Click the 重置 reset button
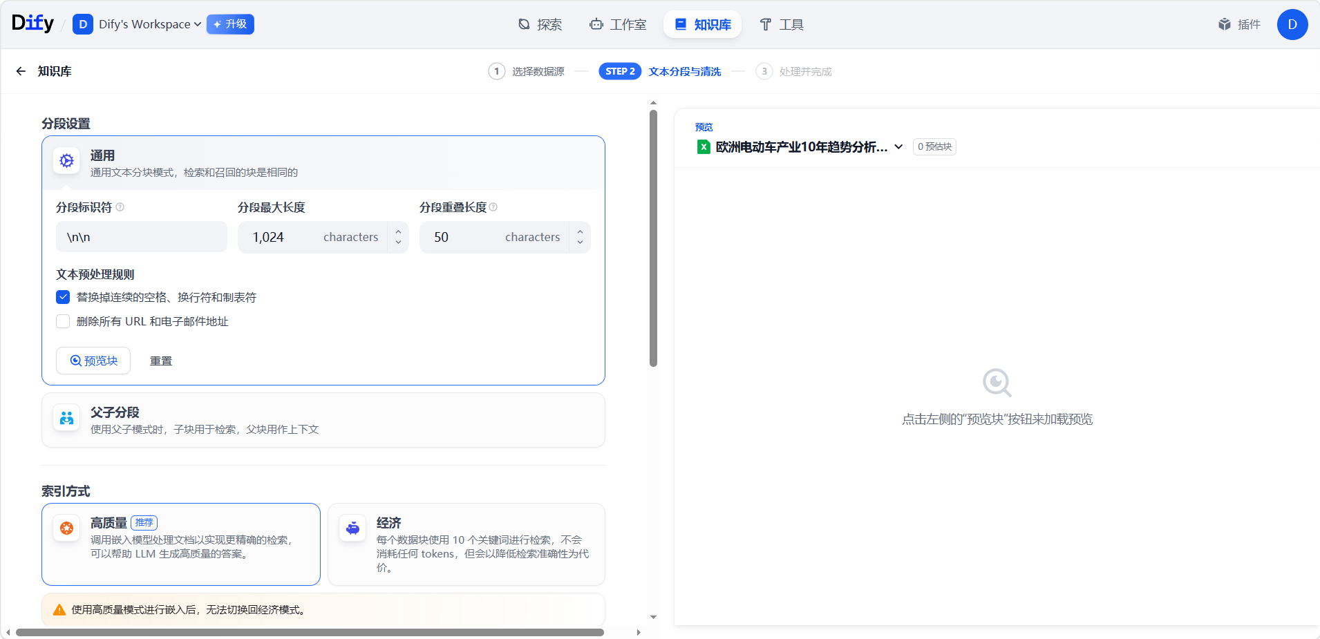 pyautogui.click(x=161, y=361)
